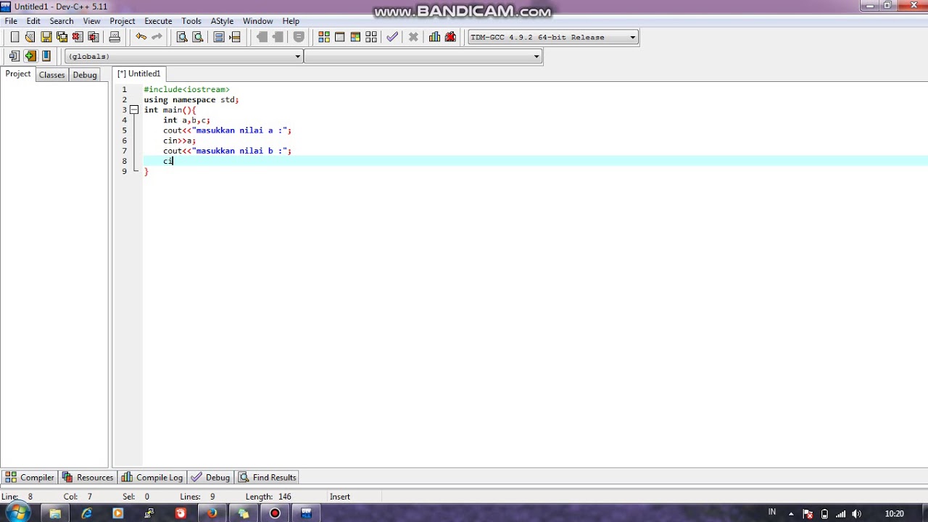
Task: Open the Tools menu
Action: tap(191, 21)
